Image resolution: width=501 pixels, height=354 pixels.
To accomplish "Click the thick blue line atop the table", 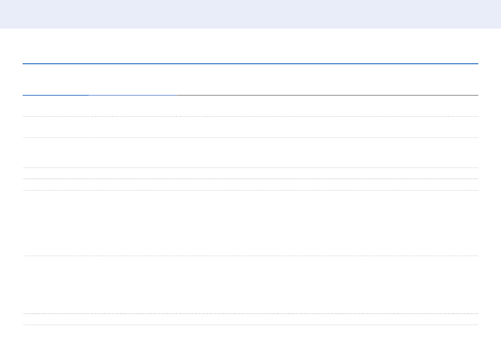I will (x=250, y=64).
